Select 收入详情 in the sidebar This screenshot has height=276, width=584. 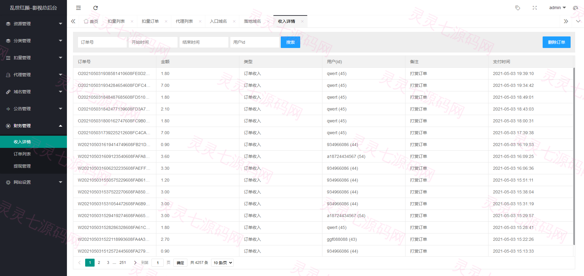tap(33, 142)
